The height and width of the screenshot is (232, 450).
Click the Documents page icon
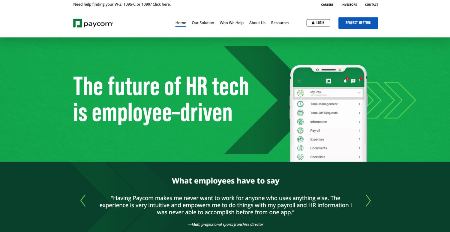(300, 148)
